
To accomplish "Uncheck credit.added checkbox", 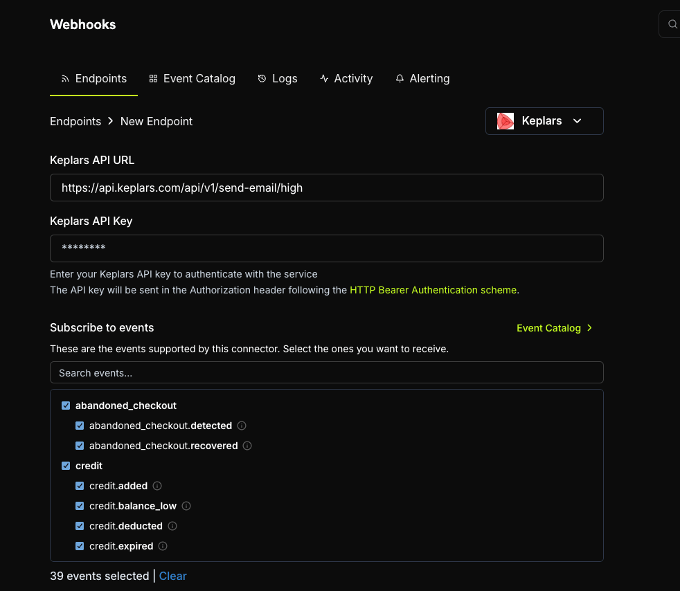I will click(80, 486).
